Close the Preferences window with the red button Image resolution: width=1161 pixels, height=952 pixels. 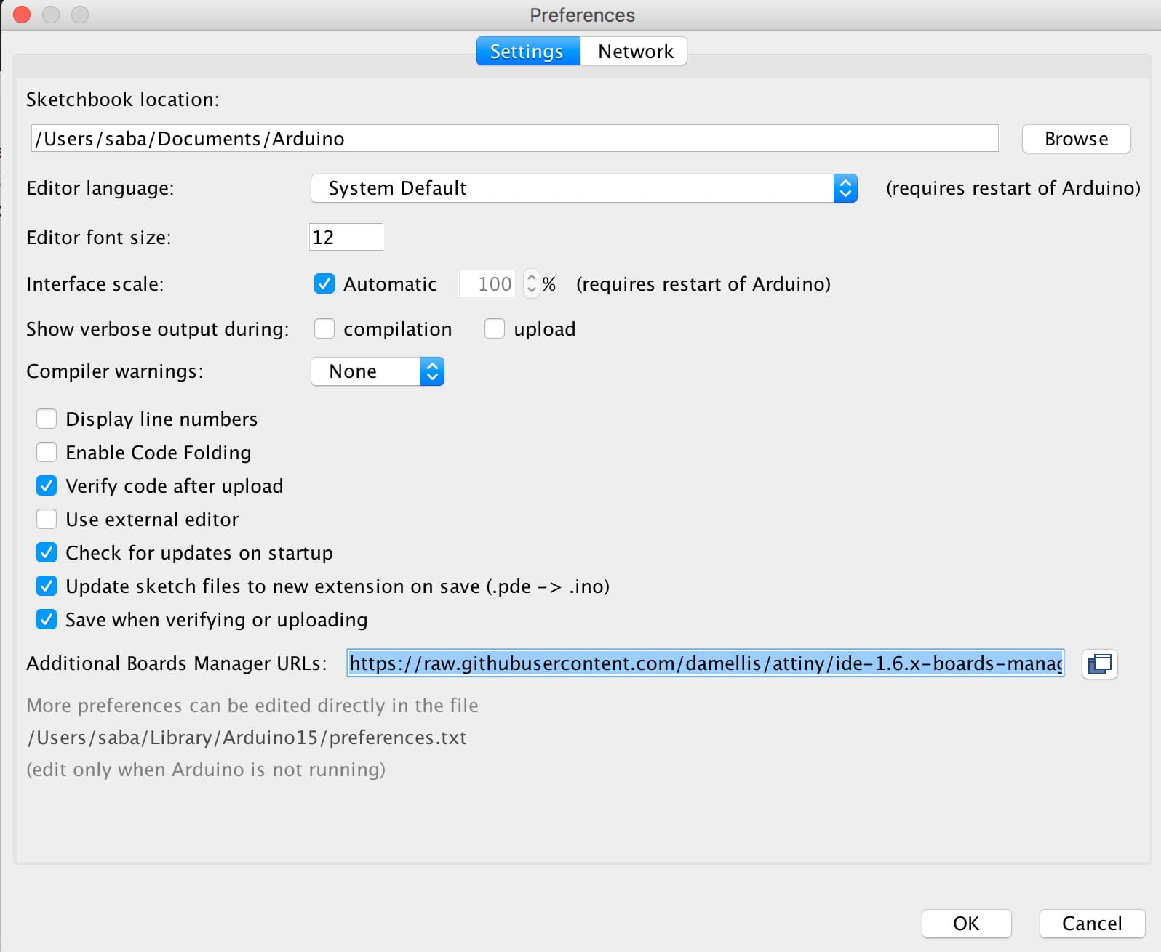point(22,15)
